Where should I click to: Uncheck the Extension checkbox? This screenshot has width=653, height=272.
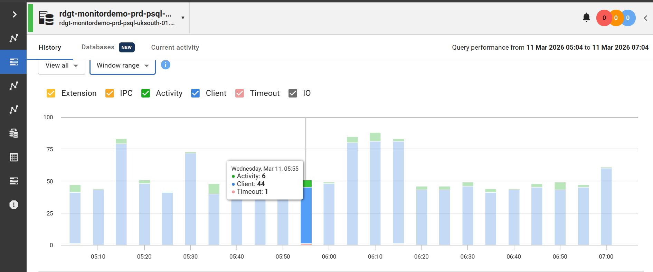coord(51,93)
